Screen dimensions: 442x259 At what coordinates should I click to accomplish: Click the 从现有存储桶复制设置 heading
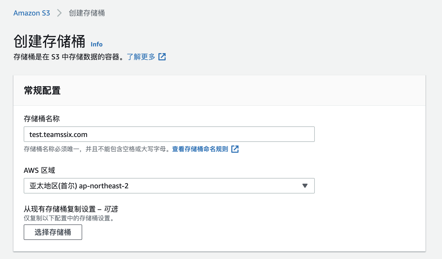[71, 209]
